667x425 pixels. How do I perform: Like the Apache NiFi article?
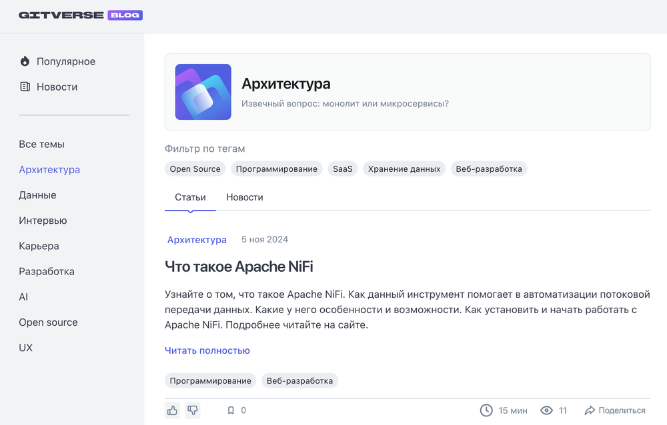click(172, 410)
